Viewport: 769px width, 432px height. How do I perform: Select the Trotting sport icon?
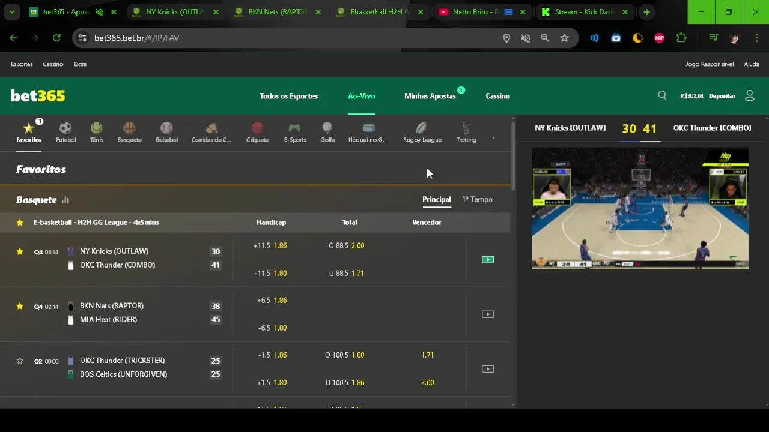tap(466, 132)
